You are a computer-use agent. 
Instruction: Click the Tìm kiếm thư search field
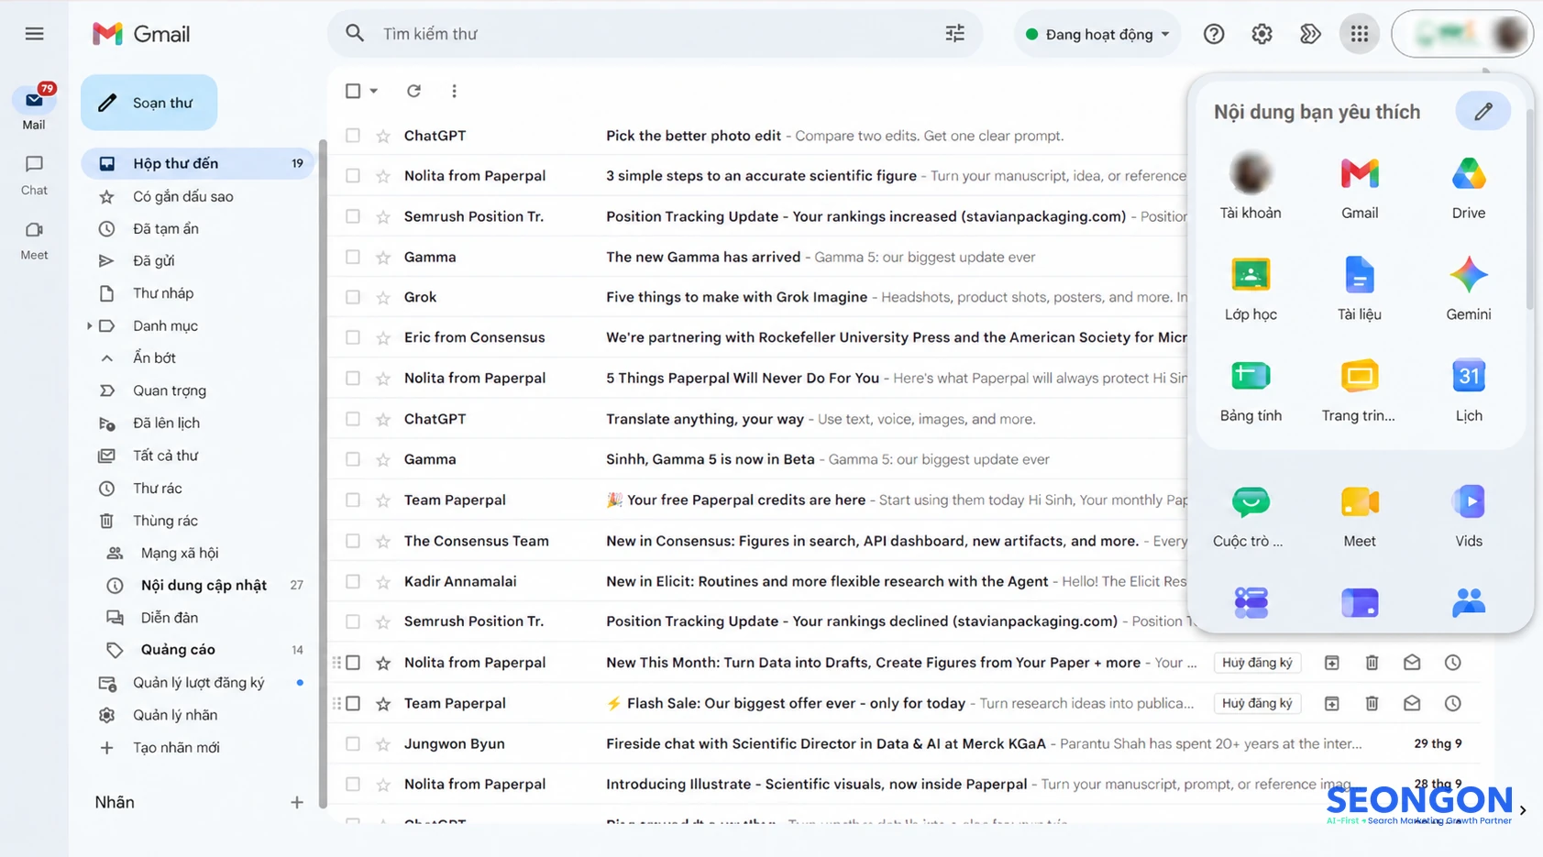pyautogui.click(x=656, y=34)
